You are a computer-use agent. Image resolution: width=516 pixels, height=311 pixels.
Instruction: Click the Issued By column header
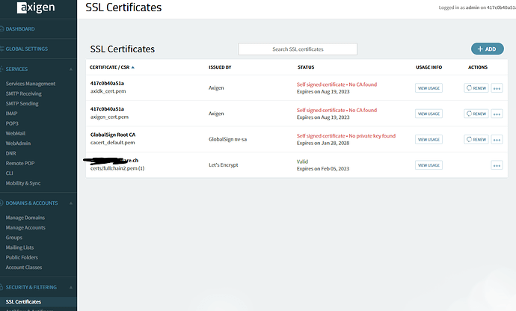[x=220, y=67]
